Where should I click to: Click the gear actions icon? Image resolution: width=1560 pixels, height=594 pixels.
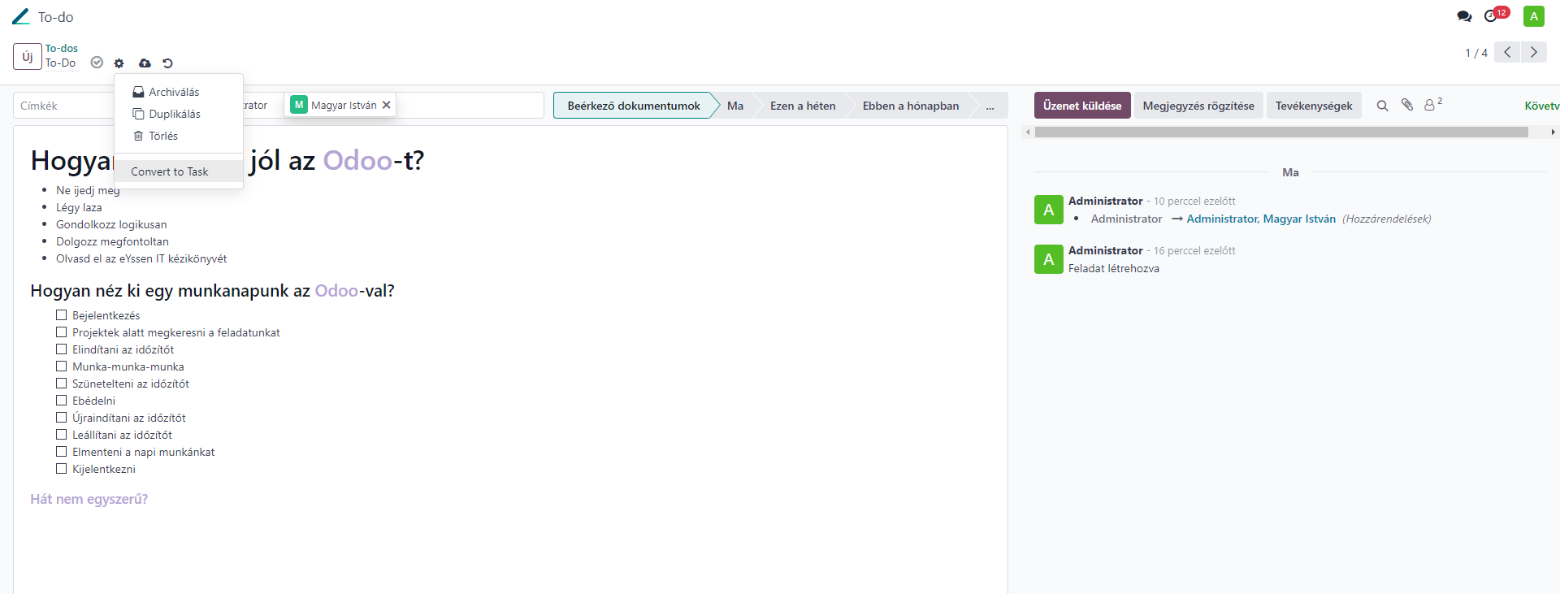click(x=119, y=63)
